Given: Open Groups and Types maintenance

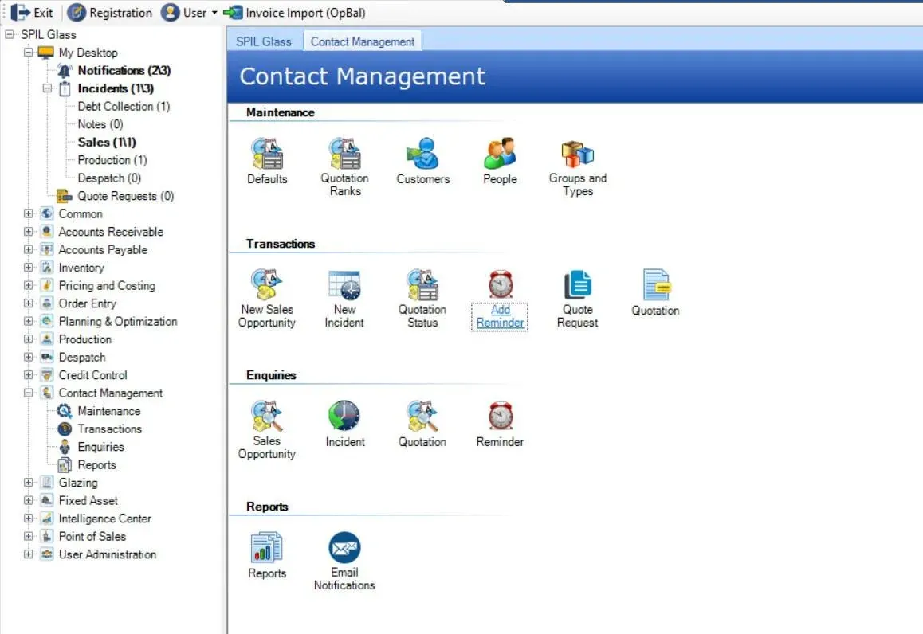Looking at the screenshot, I should (x=577, y=154).
